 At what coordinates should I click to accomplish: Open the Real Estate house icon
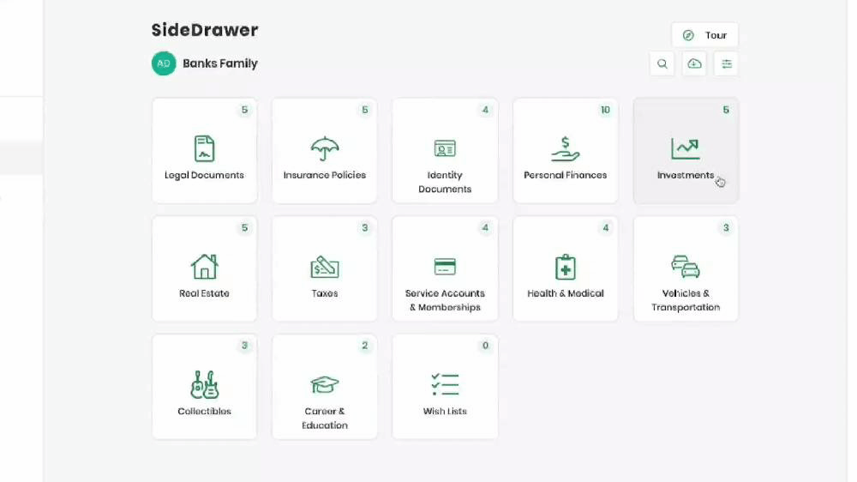point(204,267)
